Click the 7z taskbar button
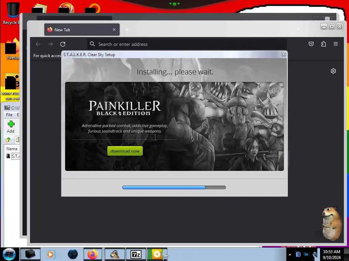 (136, 254)
